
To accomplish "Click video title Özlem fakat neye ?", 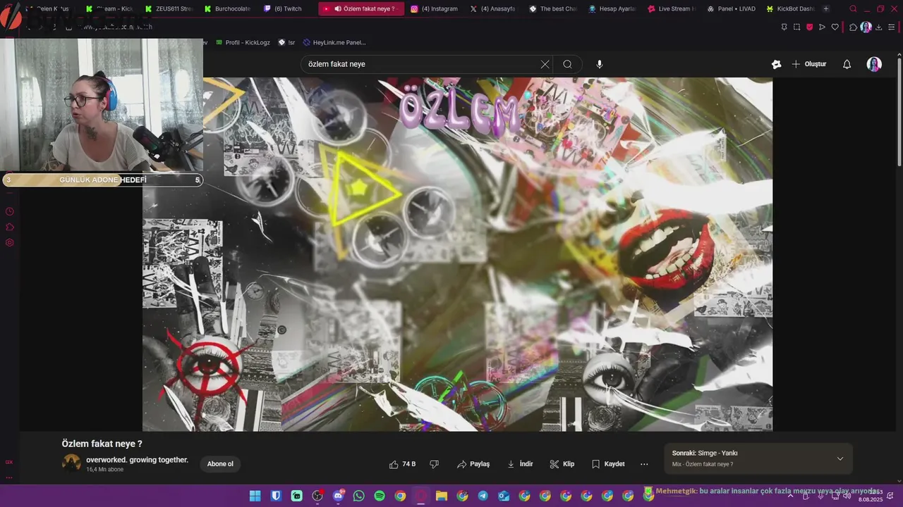I will click(x=102, y=444).
